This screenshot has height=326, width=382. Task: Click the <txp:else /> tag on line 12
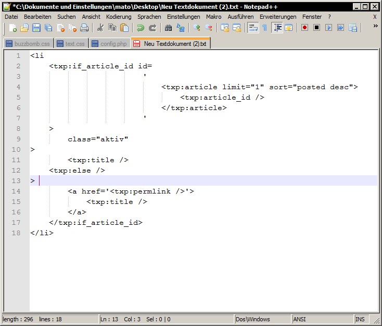(77, 171)
